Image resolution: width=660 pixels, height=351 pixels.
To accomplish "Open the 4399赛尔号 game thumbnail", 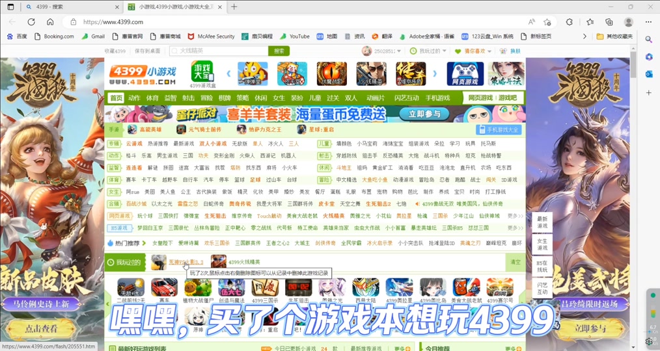I will coord(500,287).
